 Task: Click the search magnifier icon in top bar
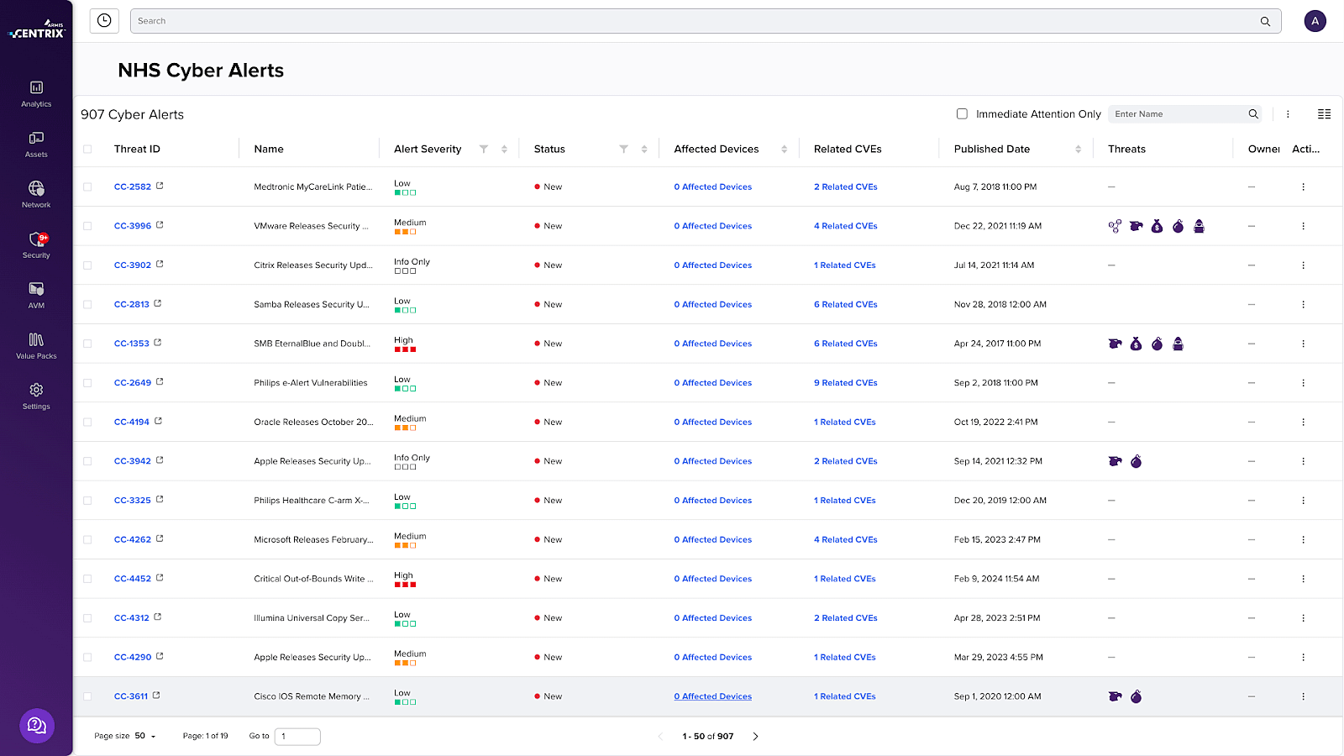pyautogui.click(x=1265, y=21)
